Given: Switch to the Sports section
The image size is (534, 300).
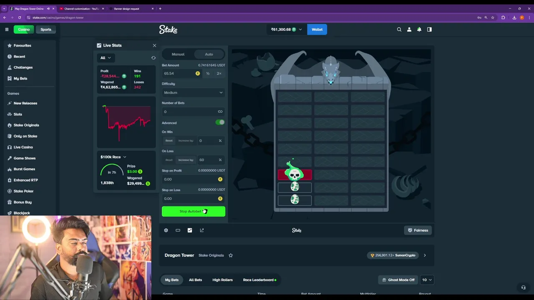Looking at the screenshot, I should click(x=46, y=30).
